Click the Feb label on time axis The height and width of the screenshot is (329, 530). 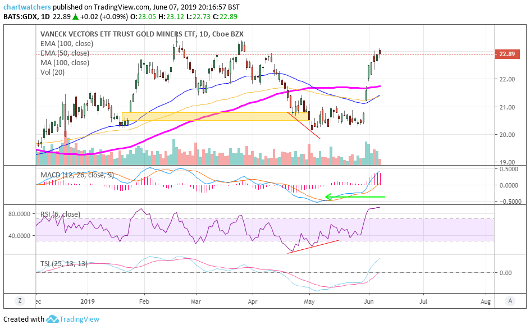coord(144,301)
